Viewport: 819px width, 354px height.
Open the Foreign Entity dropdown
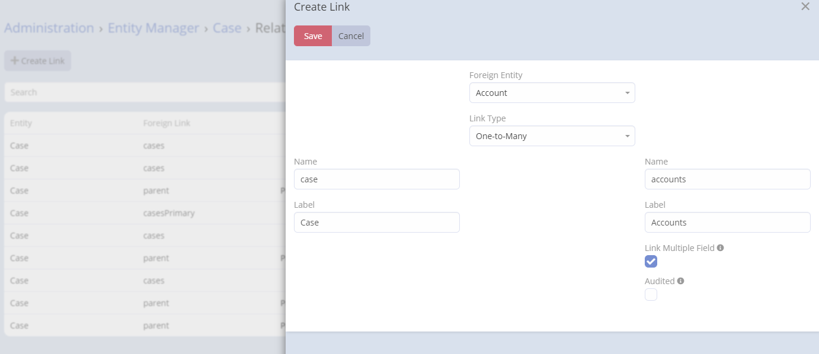pos(552,93)
